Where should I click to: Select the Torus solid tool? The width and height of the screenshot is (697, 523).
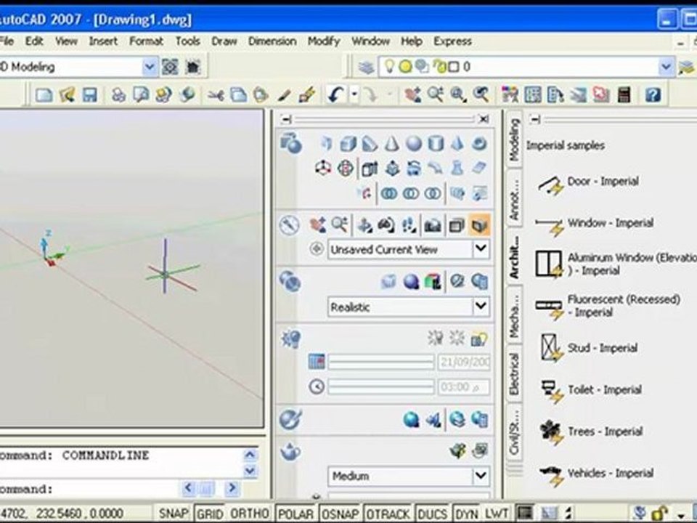[x=479, y=144]
